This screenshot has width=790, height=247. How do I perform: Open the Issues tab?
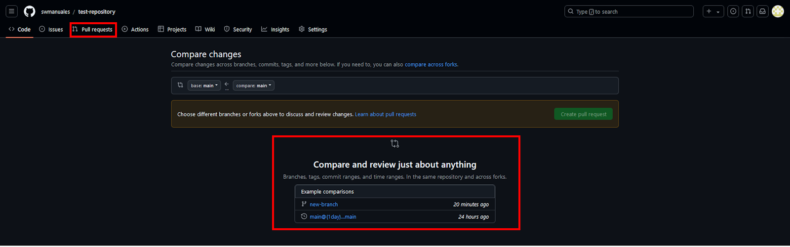(x=51, y=30)
